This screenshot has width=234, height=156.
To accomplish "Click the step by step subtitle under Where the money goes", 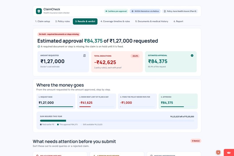I will coord(73,90).
